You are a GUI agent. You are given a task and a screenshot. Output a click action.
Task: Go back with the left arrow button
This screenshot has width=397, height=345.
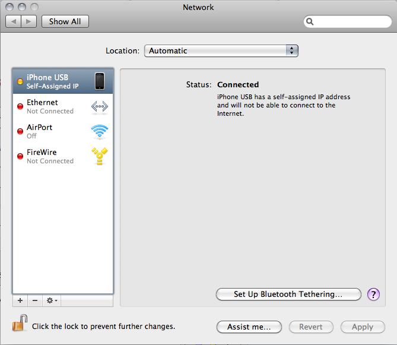14,21
